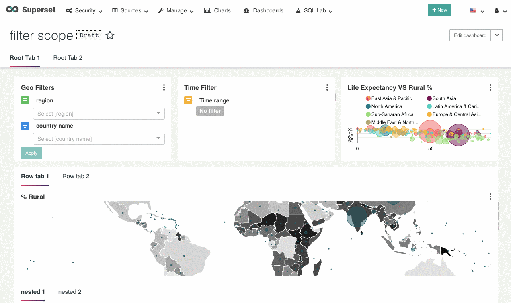Switch to Row tab 2
The width and height of the screenshot is (511, 303).
tap(76, 176)
